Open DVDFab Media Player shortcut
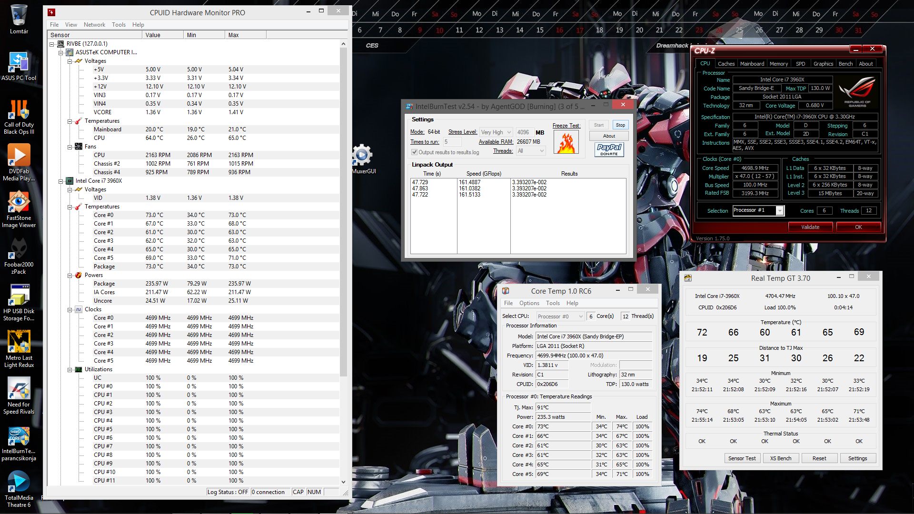This screenshot has height=514, width=914. (19, 163)
